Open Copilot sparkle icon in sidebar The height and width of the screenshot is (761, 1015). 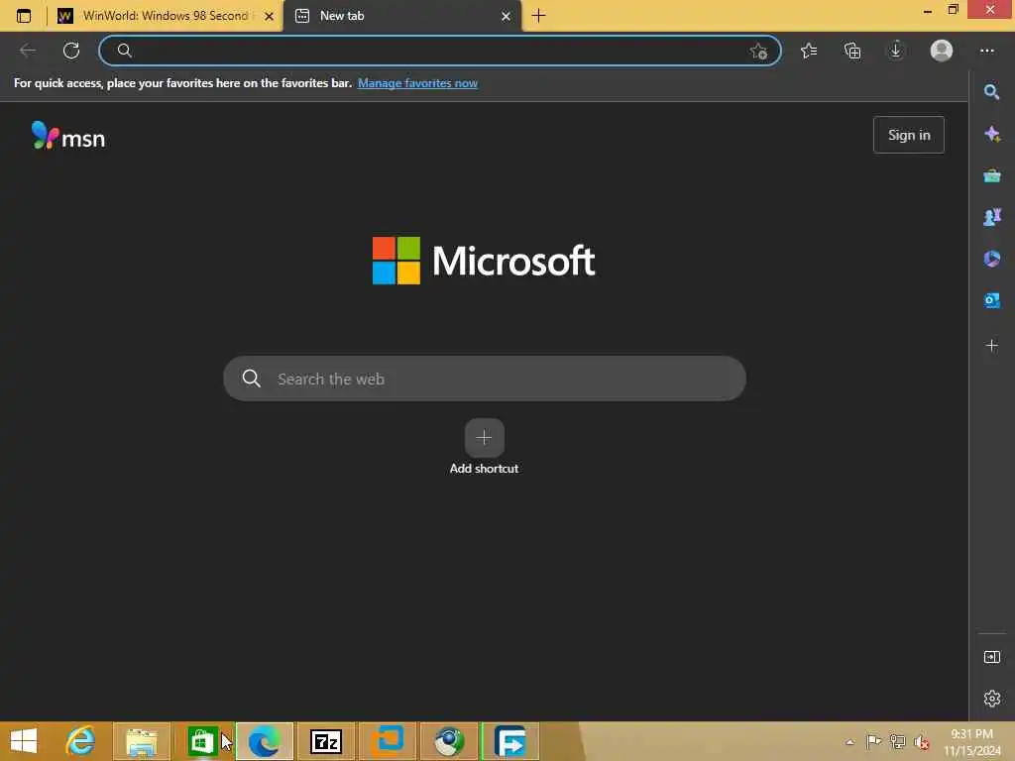(x=991, y=134)
